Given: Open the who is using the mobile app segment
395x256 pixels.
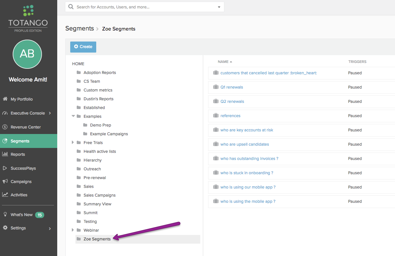Looking at the screenshot, I should [248, 201].
